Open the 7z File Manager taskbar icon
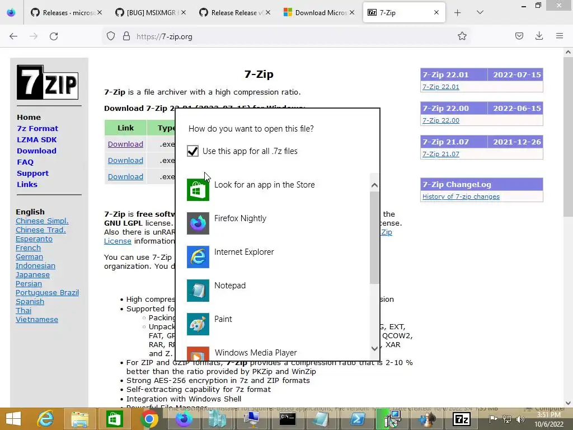Viewport: 573px width, 430px height. click(461, 419)
